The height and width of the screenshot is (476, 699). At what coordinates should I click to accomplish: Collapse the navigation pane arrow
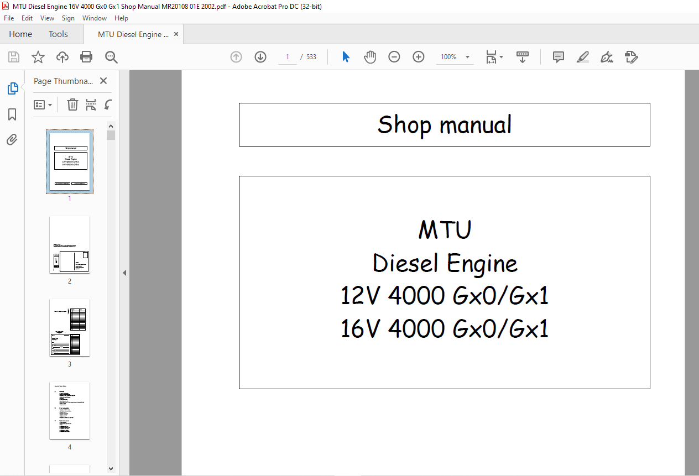tap(124, 273)
